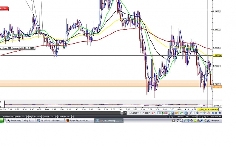The image size is (236, 147).
Task: Click the yellow 1.2922 price label
Action: [x=217, y=55]
